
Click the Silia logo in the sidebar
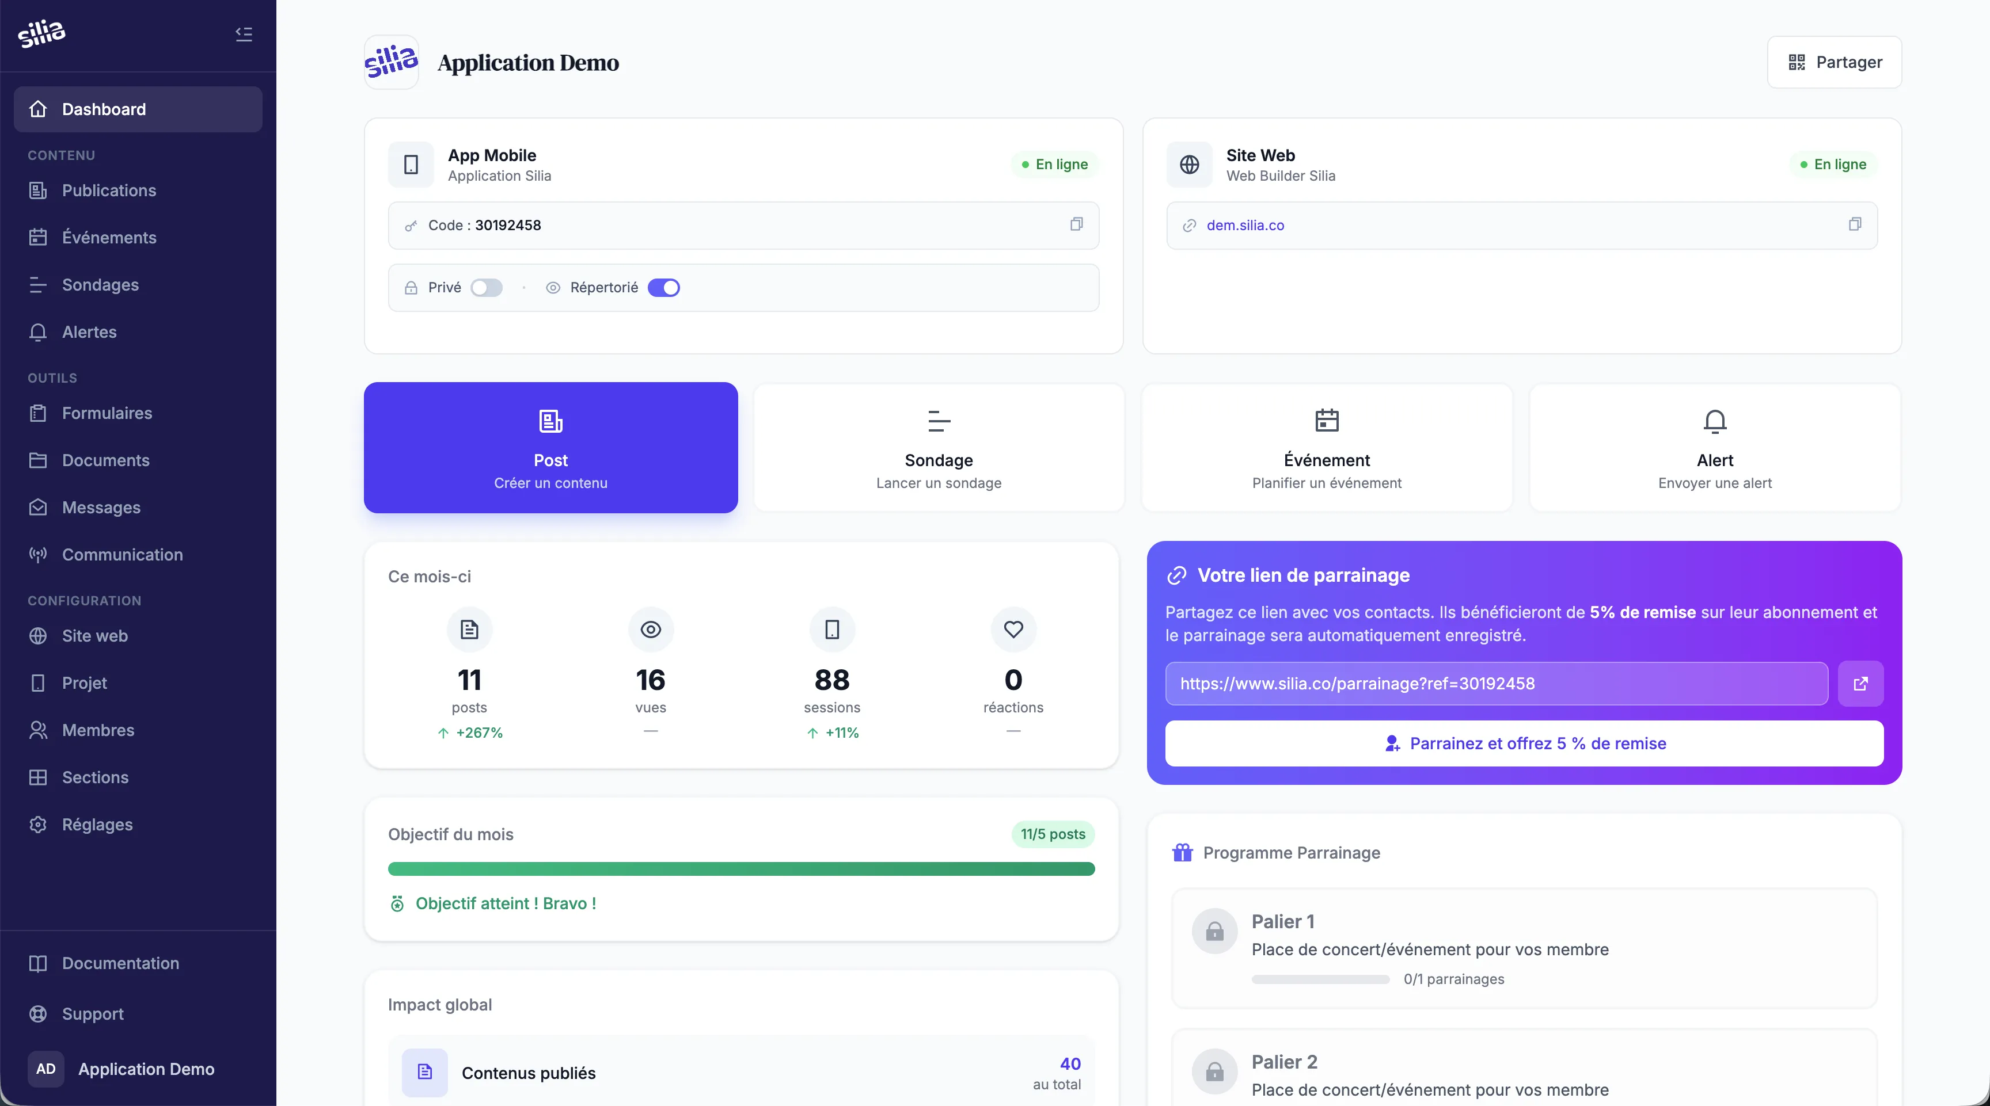pos(41,34)
